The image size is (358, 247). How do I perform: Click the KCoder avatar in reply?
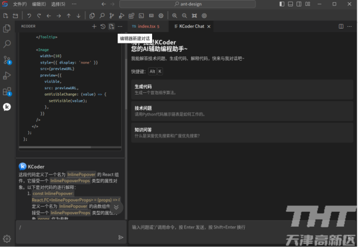tap(23, 167)
